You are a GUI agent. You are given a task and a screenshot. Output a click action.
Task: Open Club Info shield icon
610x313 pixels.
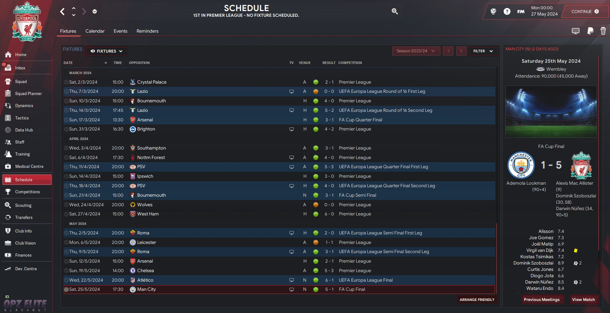(8, 231)
